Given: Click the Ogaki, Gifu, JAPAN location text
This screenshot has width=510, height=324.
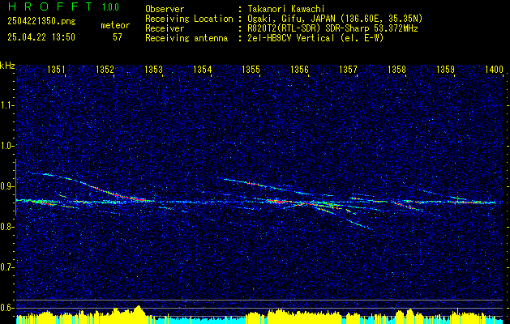Looking at the screenshot, I should pos(335,19).
